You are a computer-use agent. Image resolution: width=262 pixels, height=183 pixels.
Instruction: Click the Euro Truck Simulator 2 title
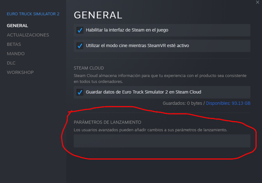coord(33,14)
